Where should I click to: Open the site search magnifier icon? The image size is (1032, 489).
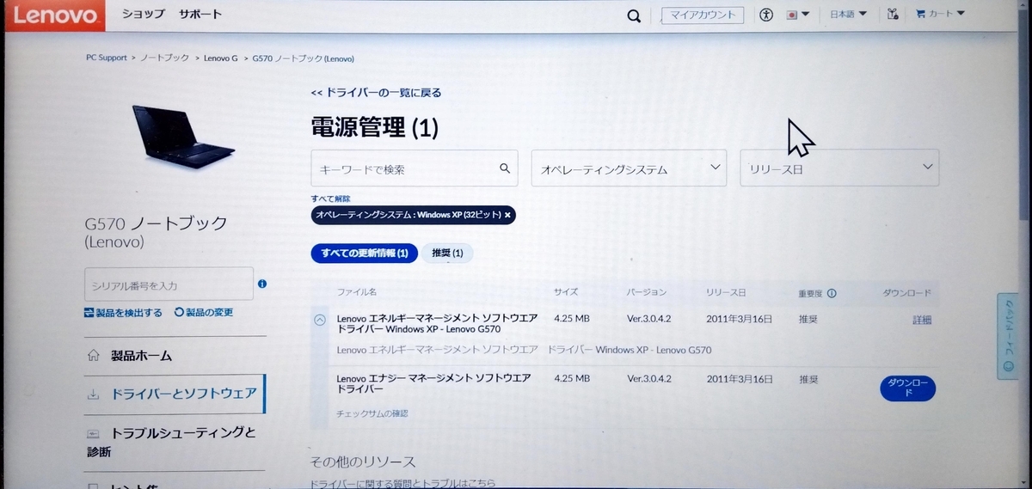pyautogui.click(x=634, y=15)
